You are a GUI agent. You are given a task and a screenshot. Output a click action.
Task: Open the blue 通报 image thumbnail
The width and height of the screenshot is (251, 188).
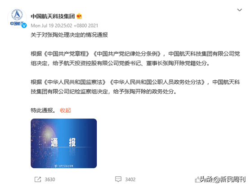pos(64,143)
